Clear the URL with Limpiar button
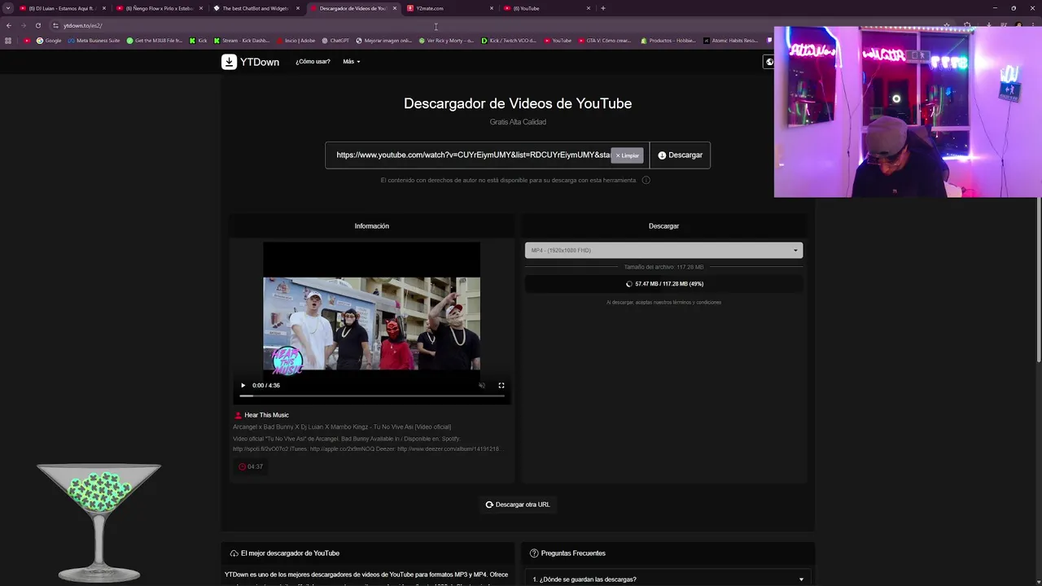The image size is (1042, 586). click(x=628, y=155)
